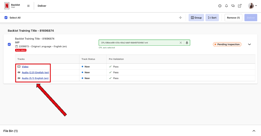
Task: Click the New status in Video row
Action: pos(86,66)
